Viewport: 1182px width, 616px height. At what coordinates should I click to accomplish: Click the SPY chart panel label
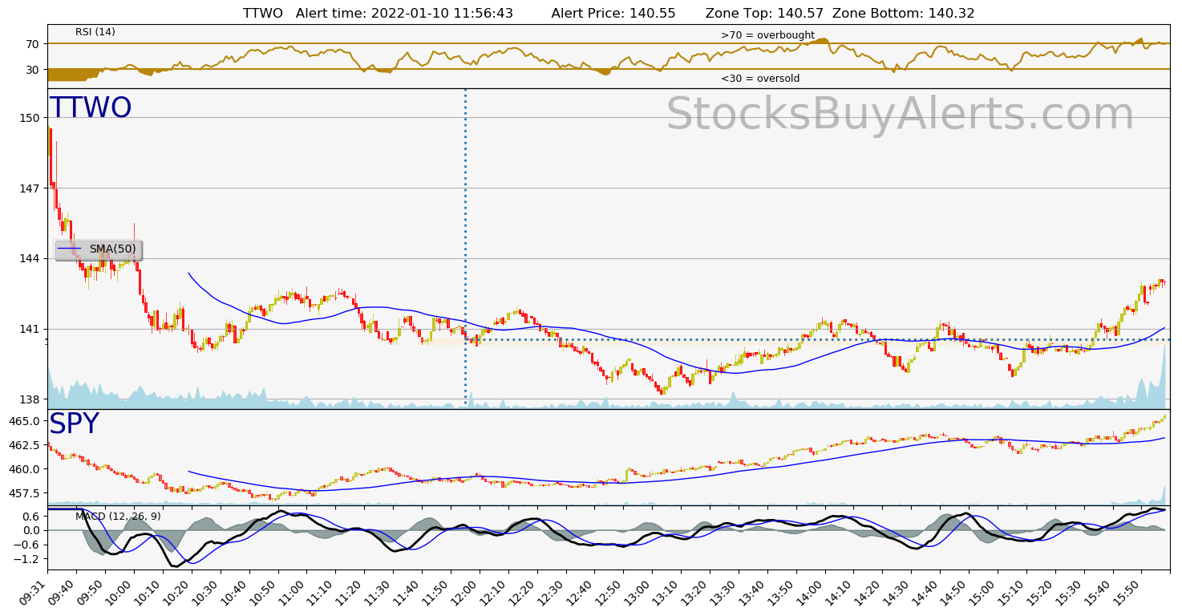(x=74, y=424)
